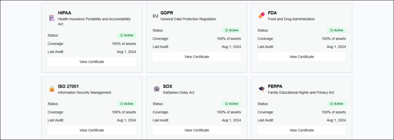Click the FERPA graduation cap icon
Screen dimensions: 394x140
tap(261, 89)
